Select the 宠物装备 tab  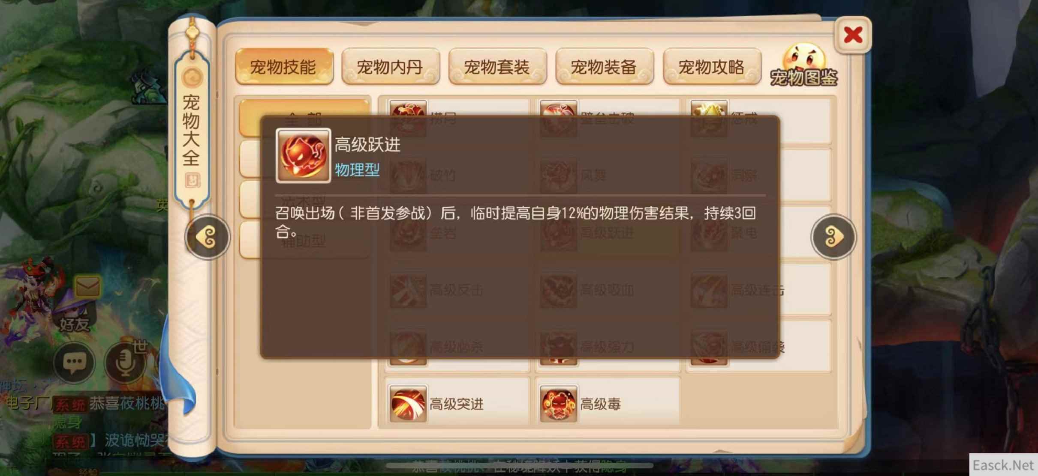click(604, 67)
